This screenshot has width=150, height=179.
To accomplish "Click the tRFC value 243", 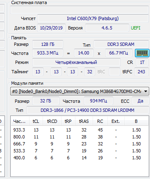I will tap(141, 72).
